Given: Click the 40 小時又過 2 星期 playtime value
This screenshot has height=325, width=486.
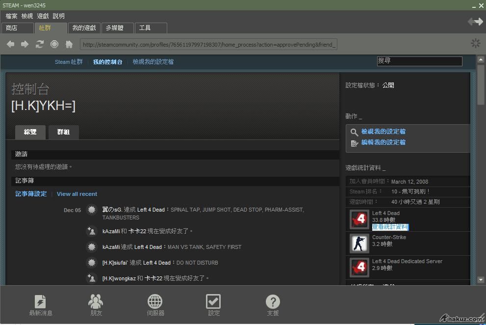Looking at the screenshot, I should pyautogui.click(x=415, y=202).
